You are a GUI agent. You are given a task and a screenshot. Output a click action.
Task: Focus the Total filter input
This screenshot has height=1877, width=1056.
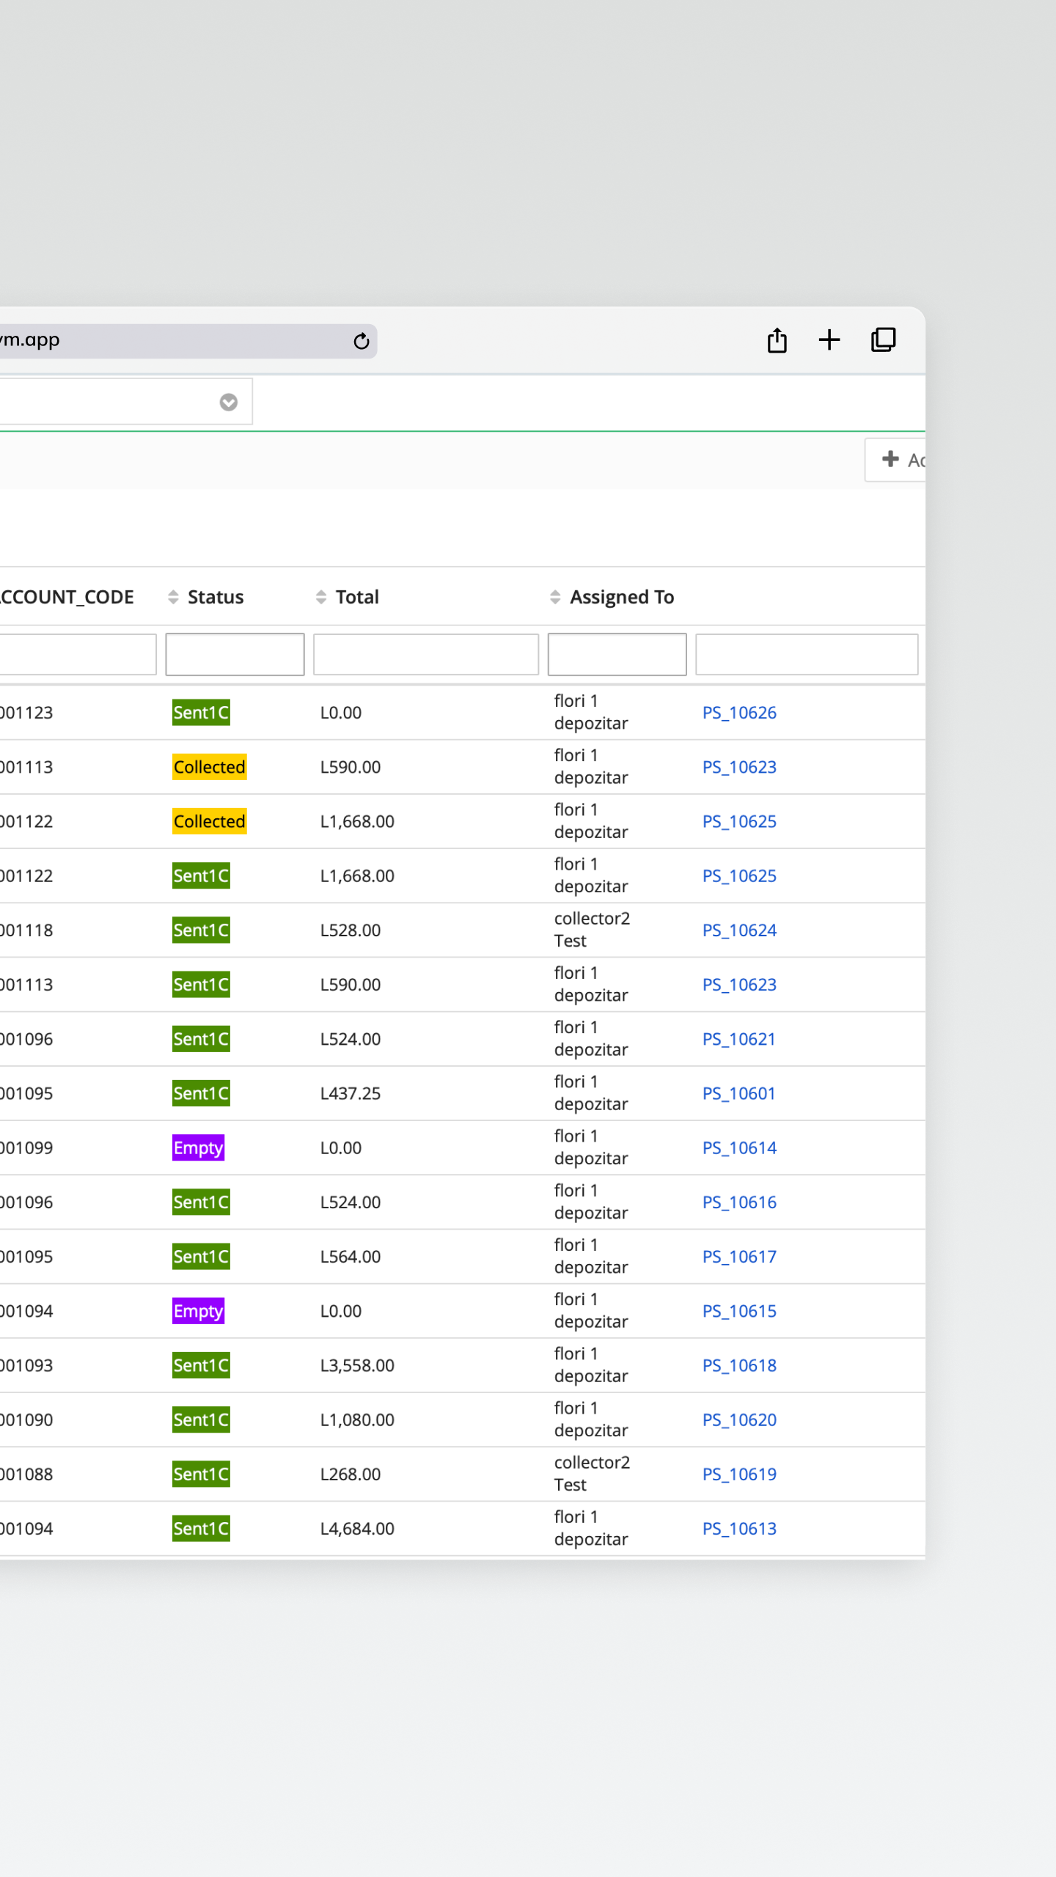point(425,654)
